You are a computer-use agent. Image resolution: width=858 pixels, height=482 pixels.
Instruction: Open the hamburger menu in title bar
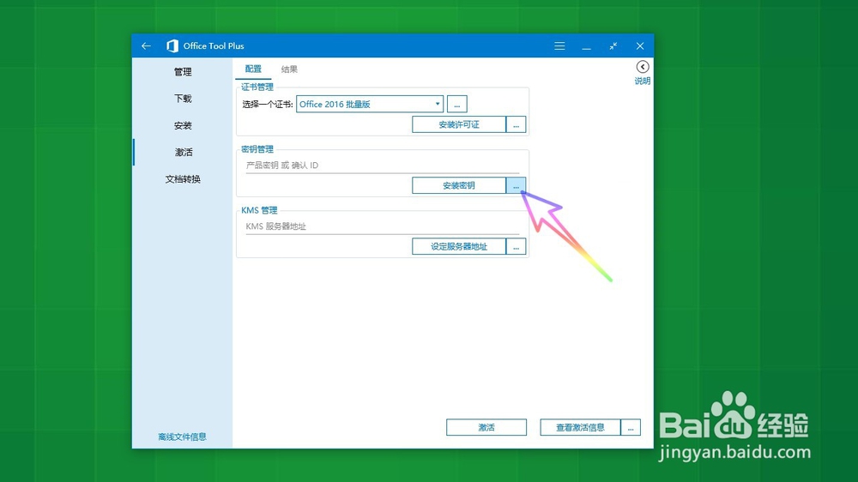pos(559,46)
